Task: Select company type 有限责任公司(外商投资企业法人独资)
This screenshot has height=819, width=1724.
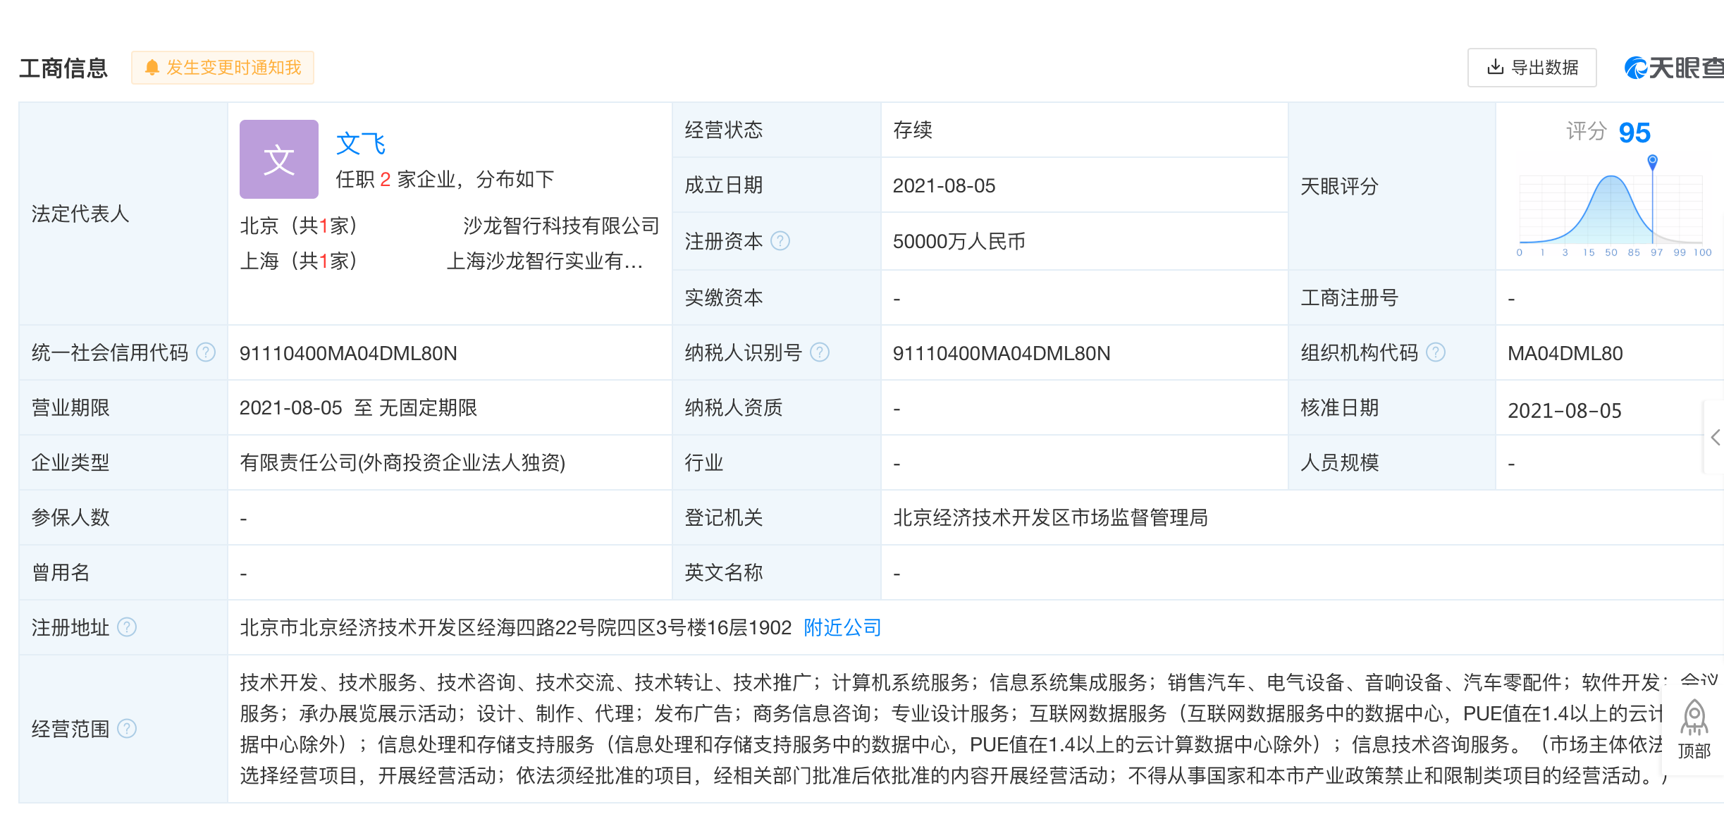Action: click(x=402, y=463)
